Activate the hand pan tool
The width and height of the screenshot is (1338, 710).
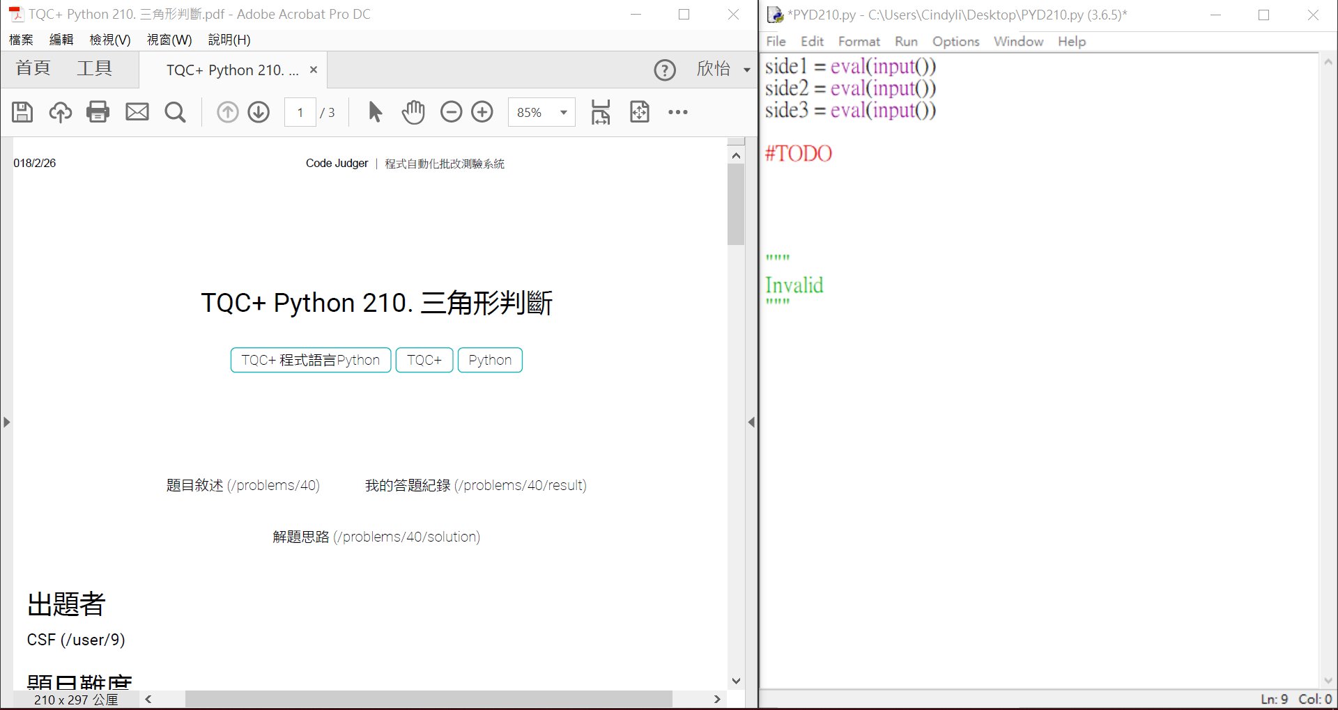point(413,111)
